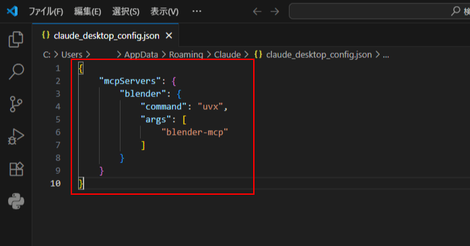This screenshot has width=470, height=246.
Task: Click the "args" key in code
Action: (x=156, y=119)
